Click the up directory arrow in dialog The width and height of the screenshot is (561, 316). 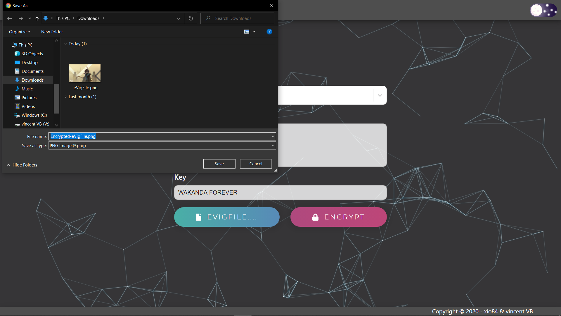pos(37,18)
